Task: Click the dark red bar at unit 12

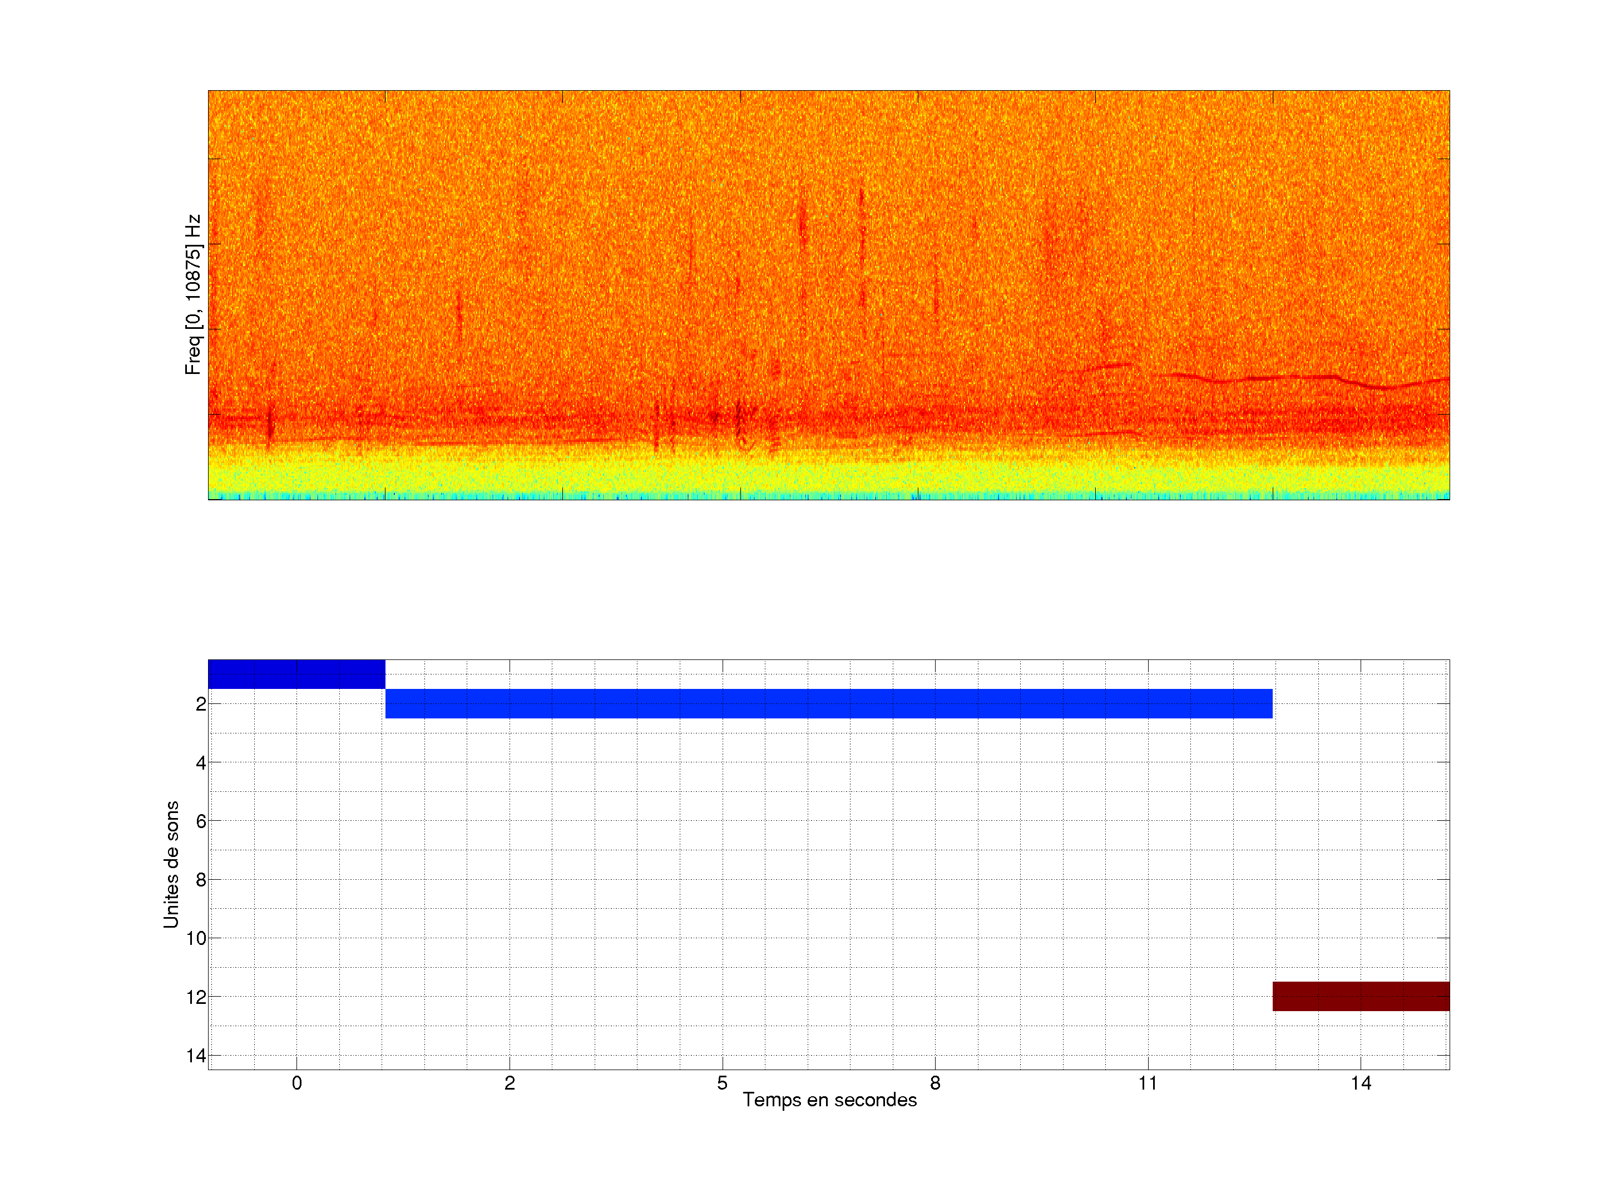Action: [1361, 996]
